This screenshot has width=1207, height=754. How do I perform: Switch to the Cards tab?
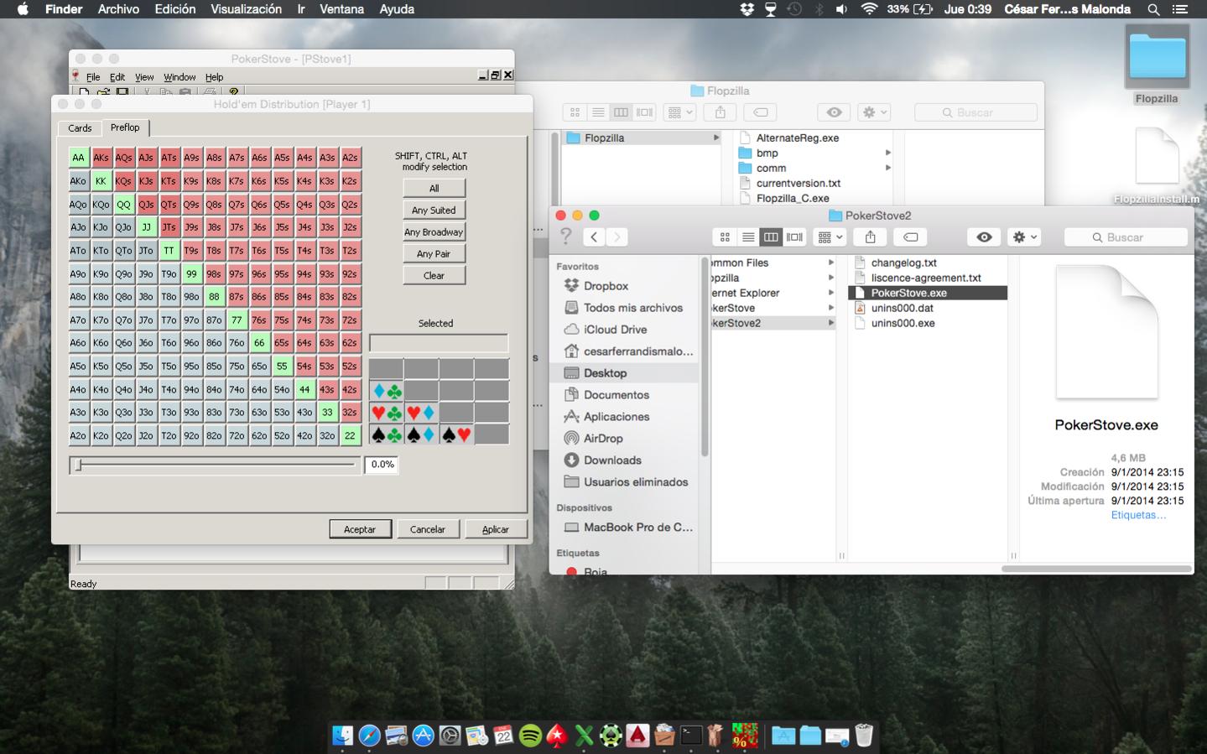80,128
